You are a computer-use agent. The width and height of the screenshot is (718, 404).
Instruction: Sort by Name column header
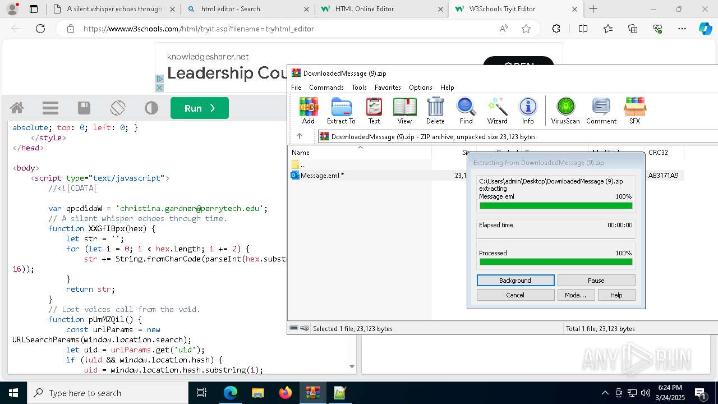click(x=360, y=153)
